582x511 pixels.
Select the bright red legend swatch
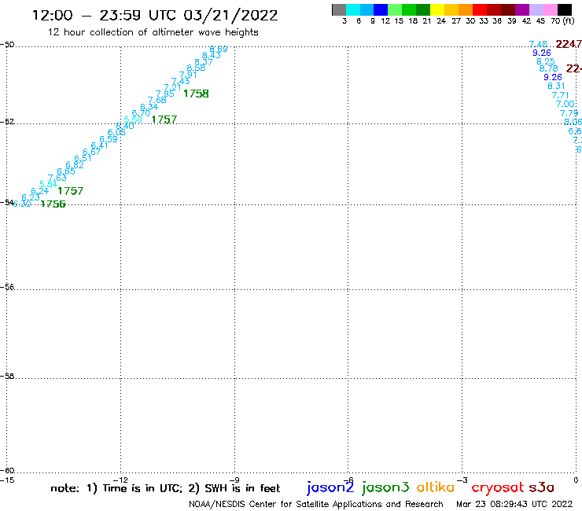(480, 10)
